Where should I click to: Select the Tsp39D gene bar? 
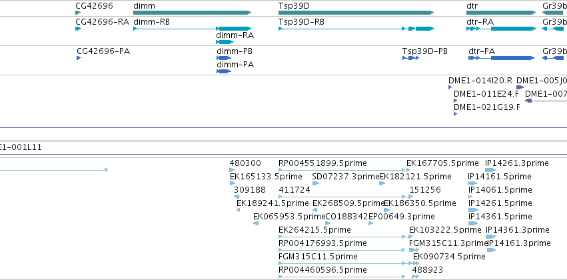point(356,13)
